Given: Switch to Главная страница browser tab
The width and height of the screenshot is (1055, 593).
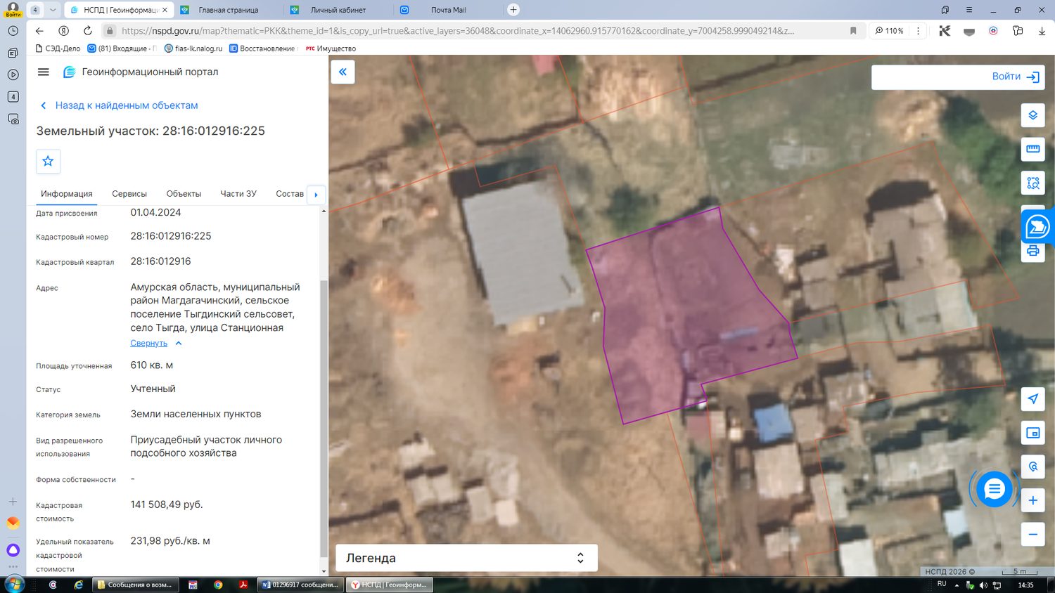Looking at the screenshot, I should tap(228, 10).
